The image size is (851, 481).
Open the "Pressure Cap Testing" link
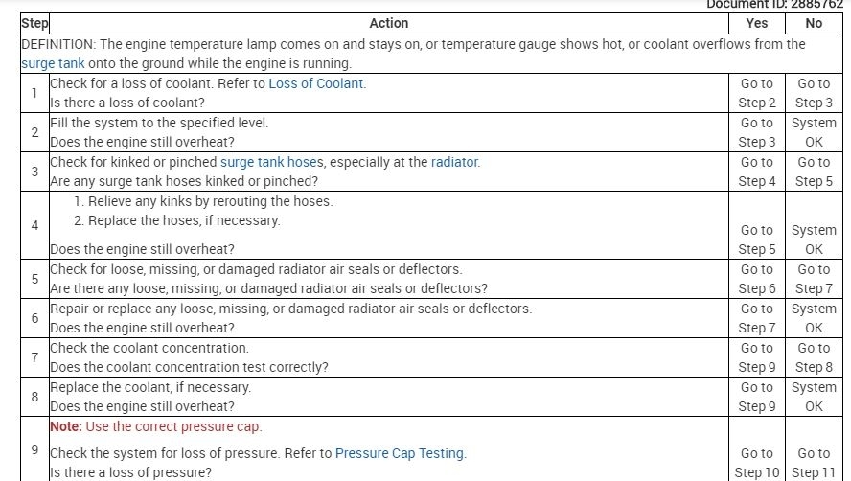[x=400, y=453]
